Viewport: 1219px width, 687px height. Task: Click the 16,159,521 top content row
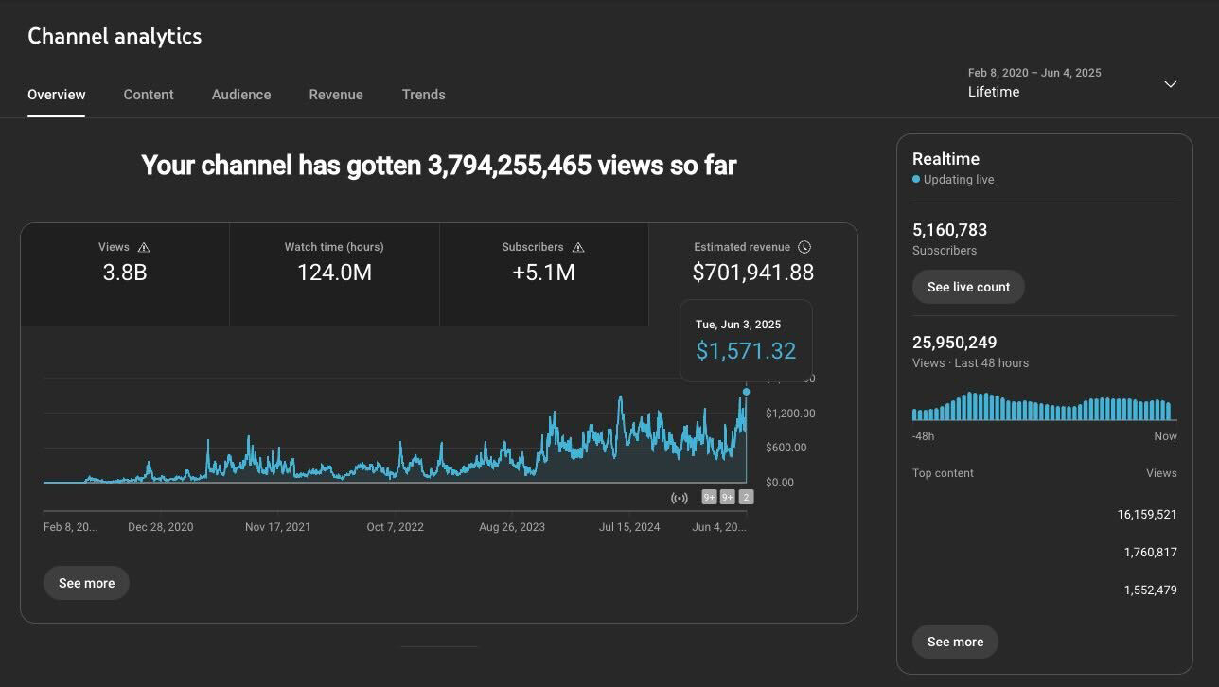(1045, 515)
